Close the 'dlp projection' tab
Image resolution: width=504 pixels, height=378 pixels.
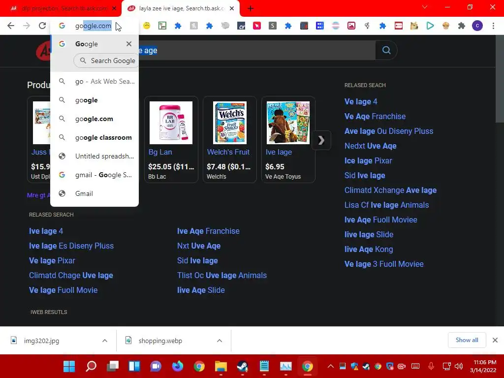(114, 8)
